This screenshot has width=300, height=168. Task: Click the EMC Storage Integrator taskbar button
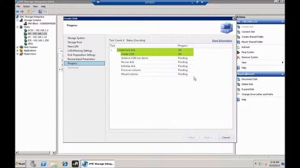[x=98, y=164]
